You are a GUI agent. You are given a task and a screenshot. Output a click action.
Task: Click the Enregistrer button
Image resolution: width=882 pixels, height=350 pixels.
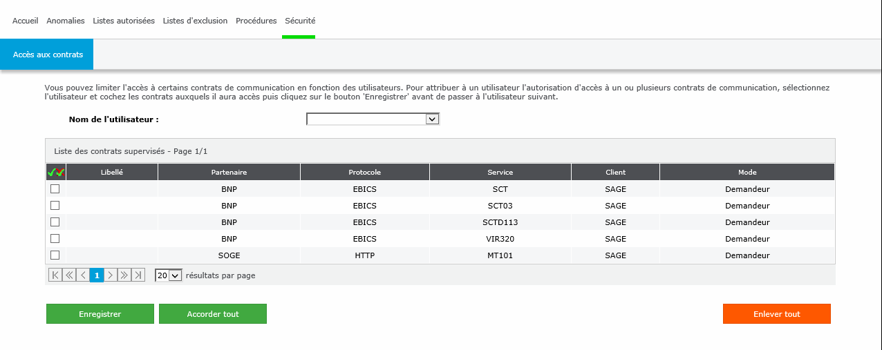point(100,314)
